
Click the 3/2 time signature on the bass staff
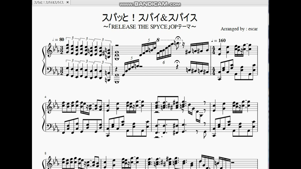point(62,71)
